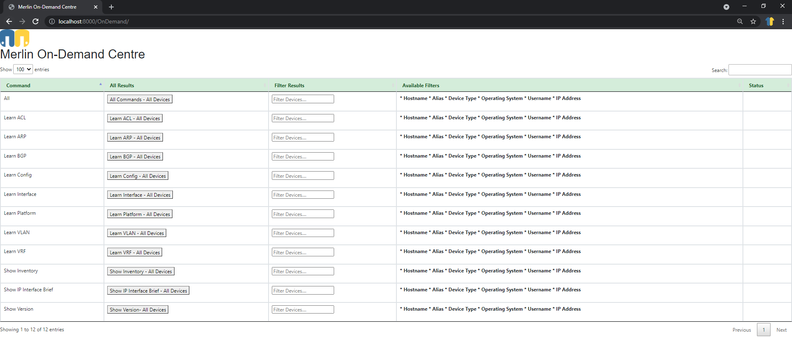
Task: Go to the Previous page
Action: (x=742, y=330)
